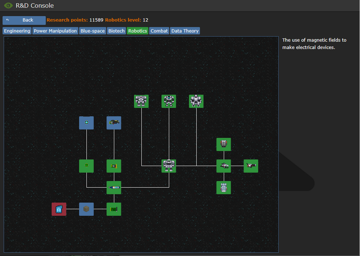Go to the Data Theory tab
The image size is (360, 256).
tap(184, 31)
